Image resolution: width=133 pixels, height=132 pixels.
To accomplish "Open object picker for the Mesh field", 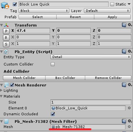I will (129, 127).
